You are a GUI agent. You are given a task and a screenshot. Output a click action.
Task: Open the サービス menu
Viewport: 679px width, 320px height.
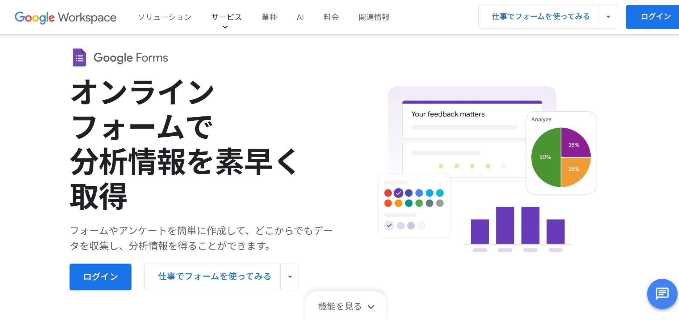coord(227,17)
